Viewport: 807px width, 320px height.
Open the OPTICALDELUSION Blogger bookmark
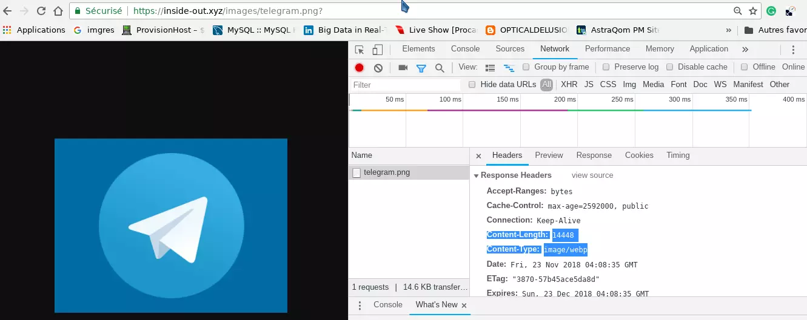click(x=527, y=30)
